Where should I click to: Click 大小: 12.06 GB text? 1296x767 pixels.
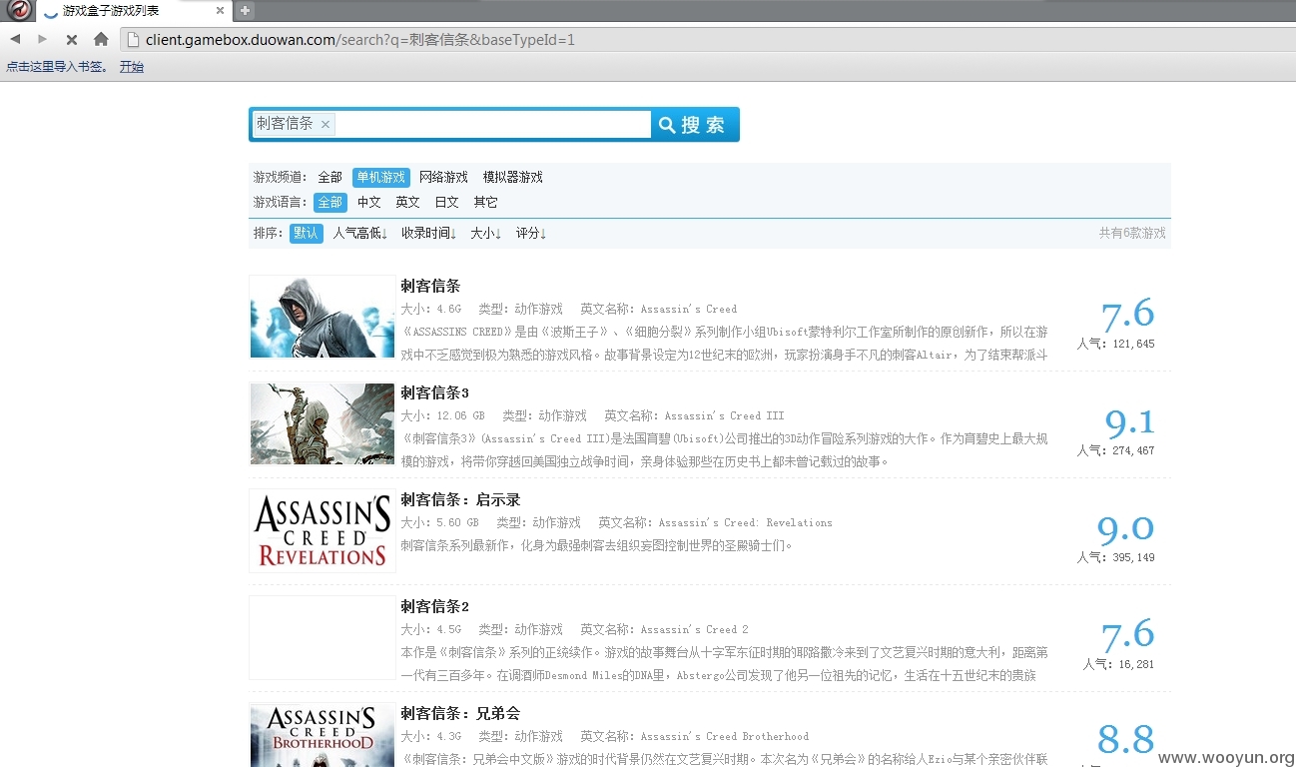coord(442,415)
